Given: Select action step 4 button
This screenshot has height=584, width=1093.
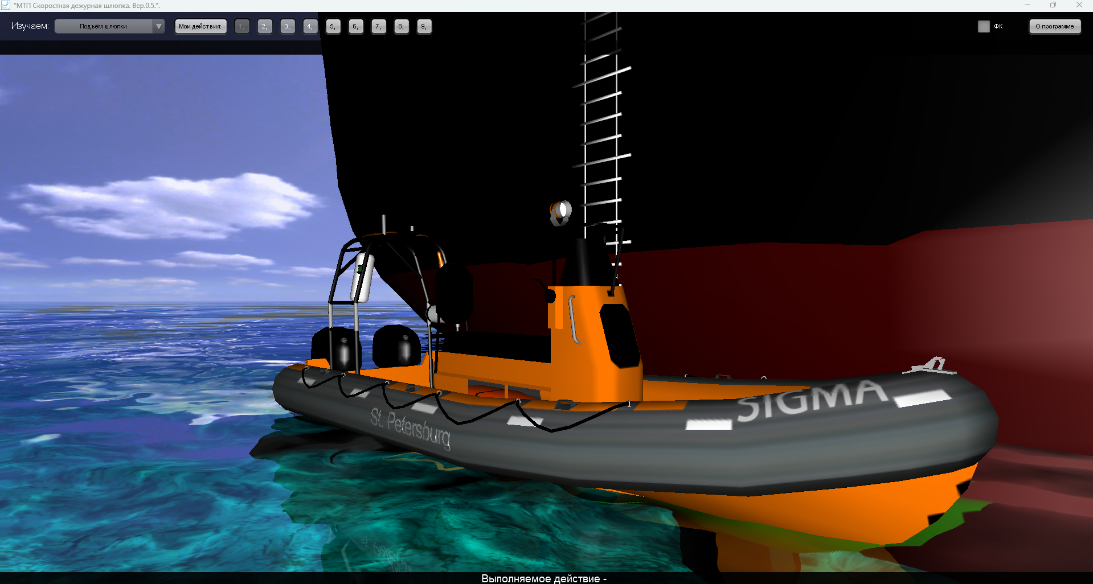Looking at the screenshot, I should (310, 26).
